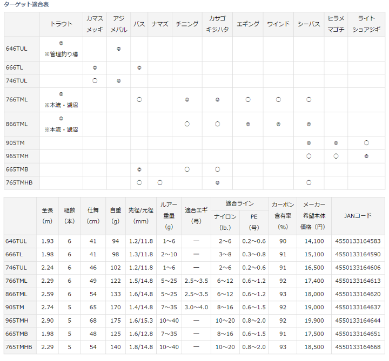Viewport: 389px width, 361px height.
Task: Click JAN code 4550133164637
Action: point(358,308)
